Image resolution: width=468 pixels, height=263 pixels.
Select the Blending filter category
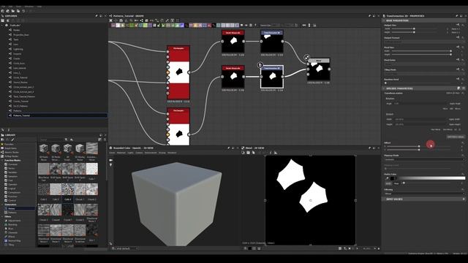12,224
